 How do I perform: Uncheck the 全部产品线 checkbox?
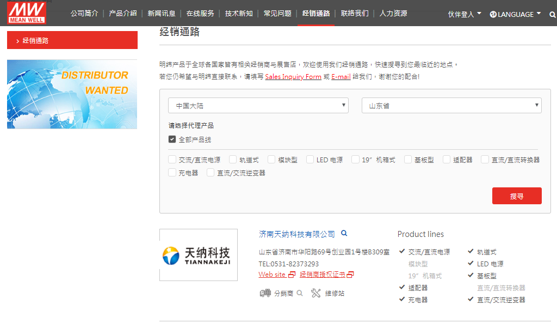click(x=172, y=139)
